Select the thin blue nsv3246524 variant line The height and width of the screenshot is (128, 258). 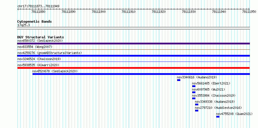pyautogui.click(x=133, y=62)
